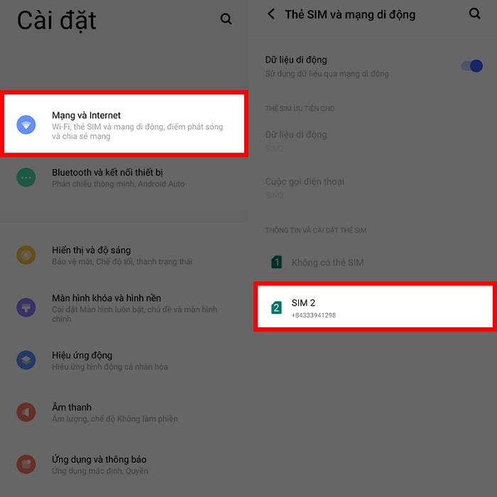497x497 pixels.
Task: Open Dữ liệu di động preferred SIM selector
Action: tap(373, 141)
